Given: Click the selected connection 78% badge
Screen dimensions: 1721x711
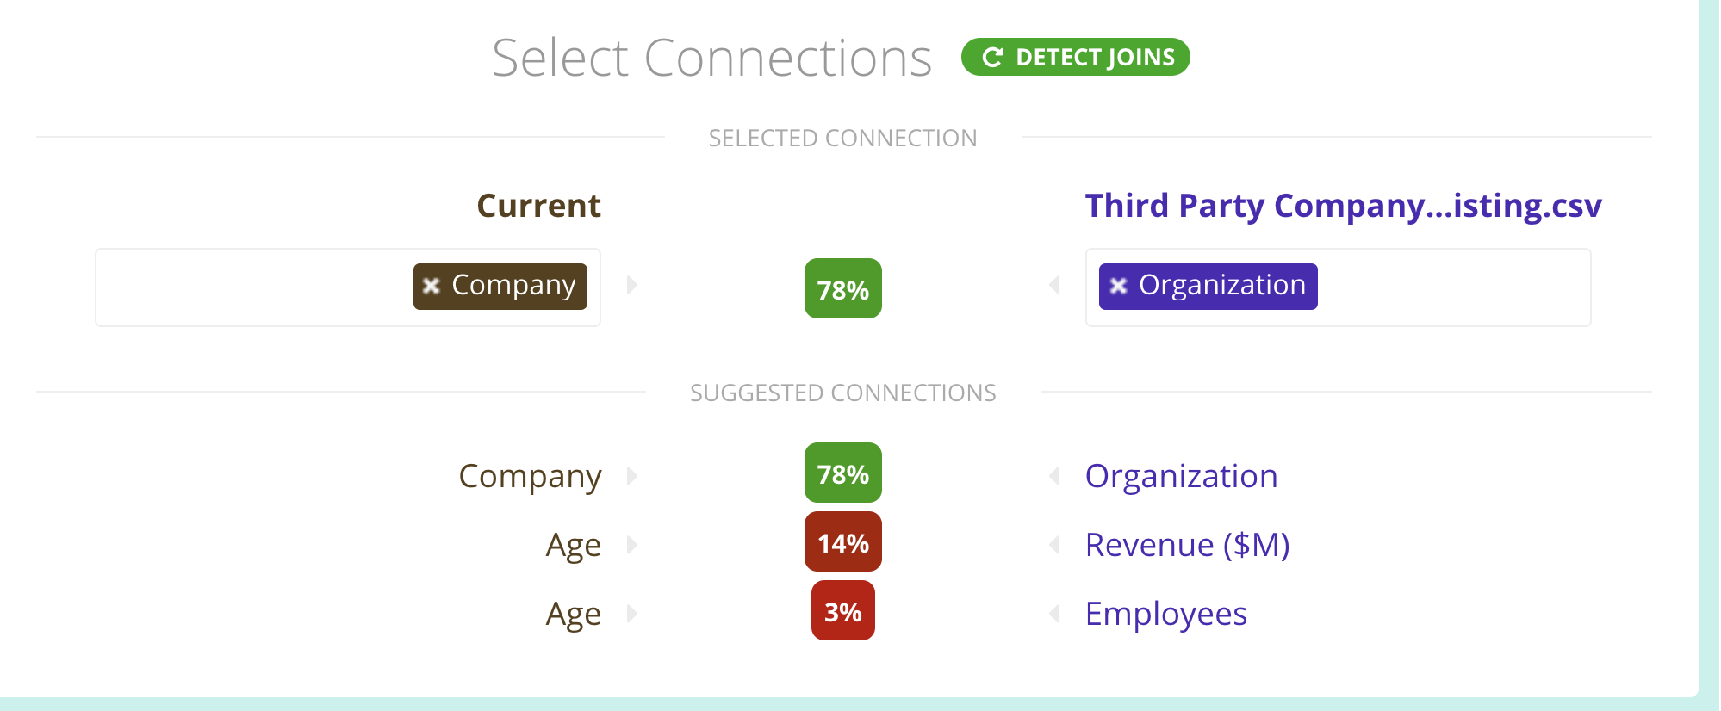Looking at the screenshot, I should [843, 288].
